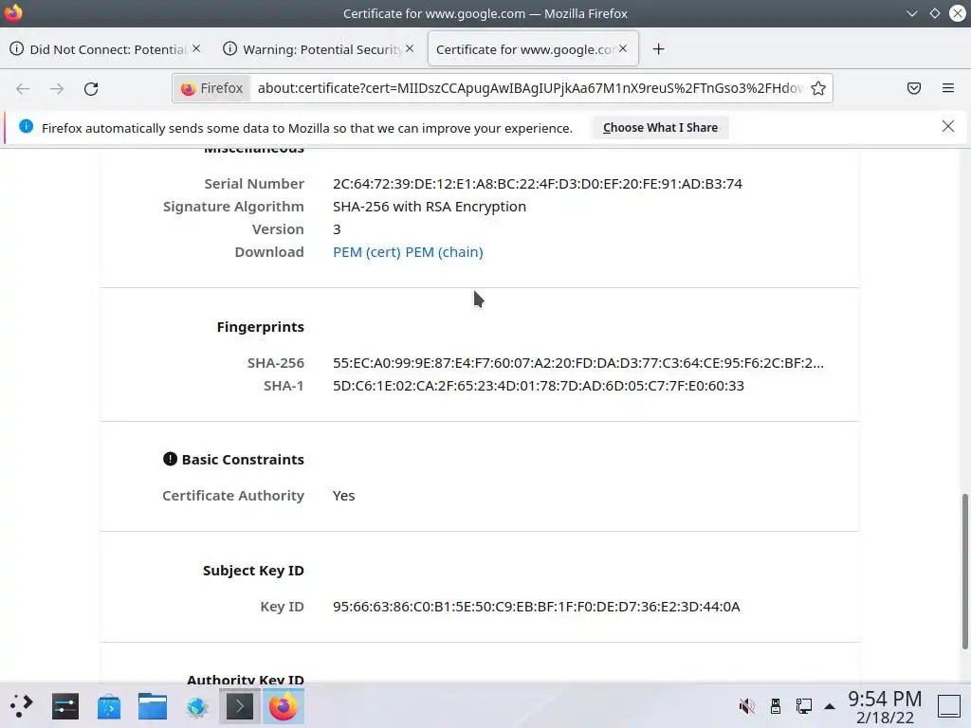The image size is (971, 728).
Task: Click 'SHA-256 with RSA Encryption' text
Action: pyautogui.click(x=430, y=207)
